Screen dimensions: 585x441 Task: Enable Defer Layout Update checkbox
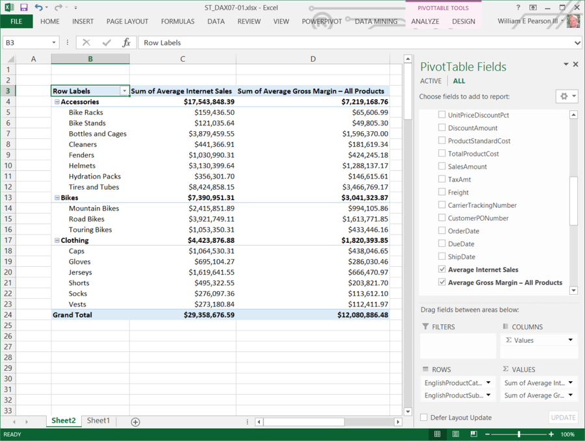click(424, 418)
